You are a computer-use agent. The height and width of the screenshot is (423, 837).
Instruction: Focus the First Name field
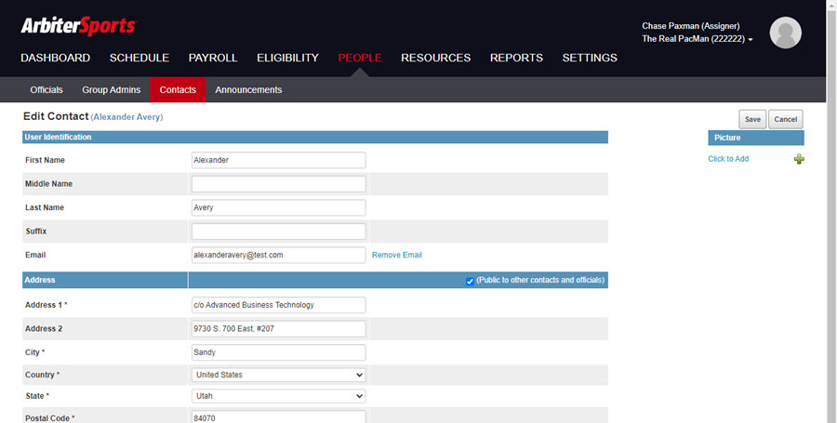click(x=279, y=160)
